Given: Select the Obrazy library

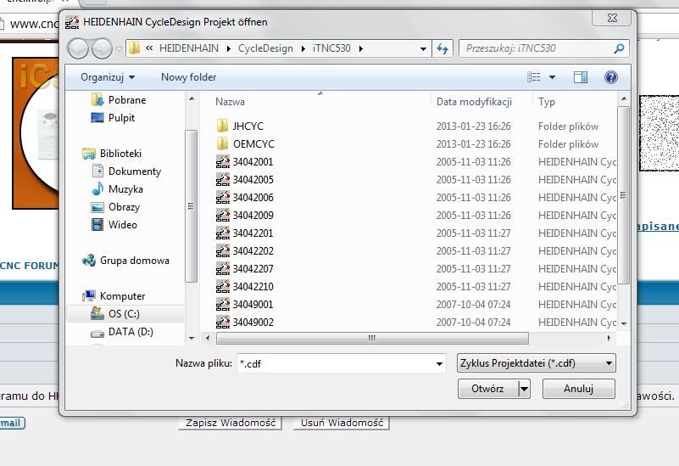Looking at the screenshot, I should pos(115,207).
